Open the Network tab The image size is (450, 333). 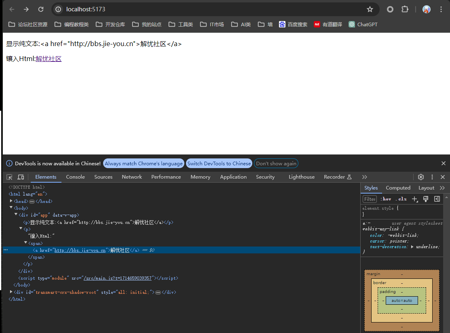132,177
